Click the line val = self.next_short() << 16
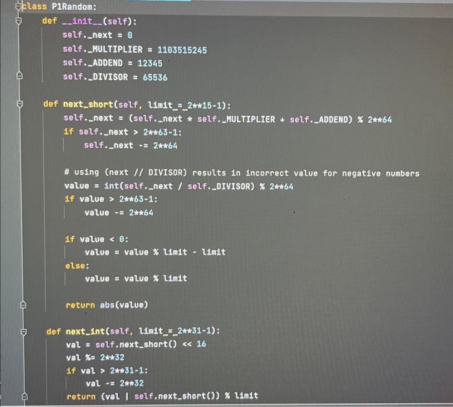This screenshot has width=453, height=407. [136, 344]
